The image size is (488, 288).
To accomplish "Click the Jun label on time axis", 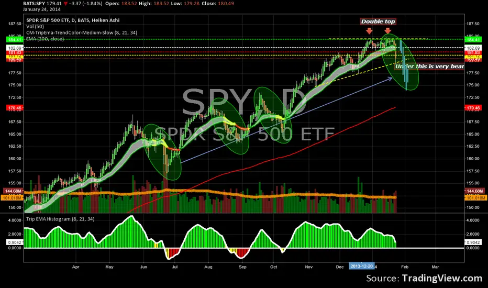I will coord(143,267).
